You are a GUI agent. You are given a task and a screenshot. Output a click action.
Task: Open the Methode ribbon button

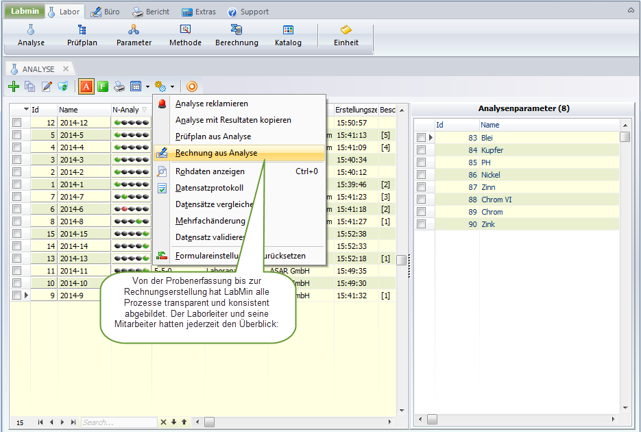tap(185, 36)
